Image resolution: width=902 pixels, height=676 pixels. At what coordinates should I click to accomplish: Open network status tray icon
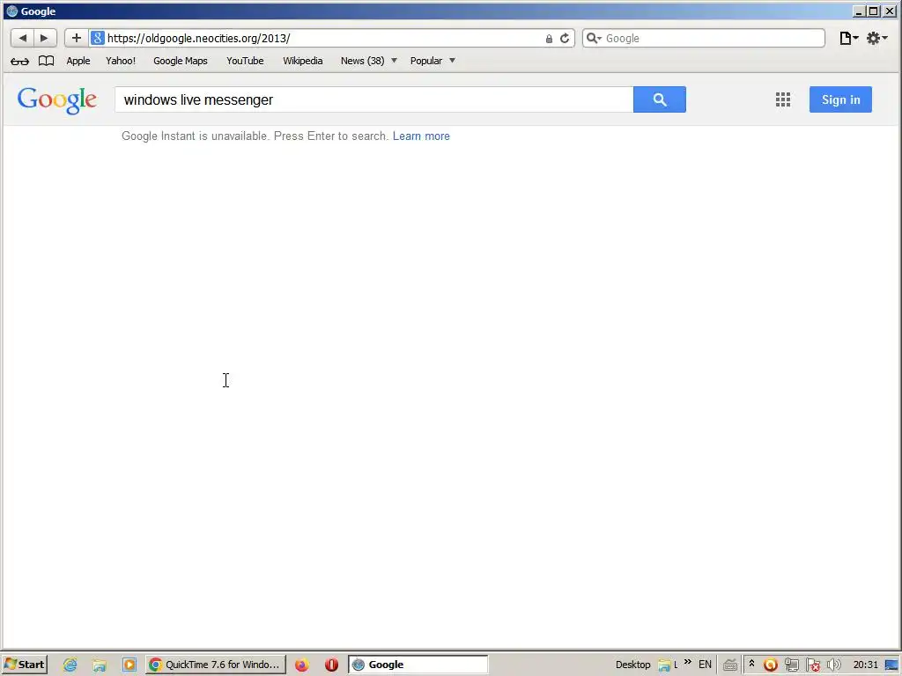click(x=792, y=665)
